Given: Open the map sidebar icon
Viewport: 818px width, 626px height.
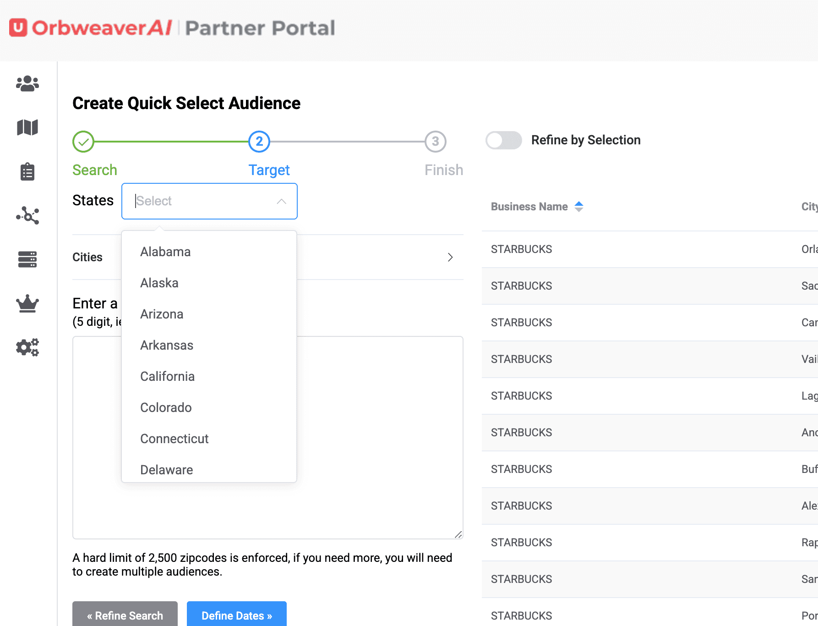Looking at the screenshot, I should (27, 127).
